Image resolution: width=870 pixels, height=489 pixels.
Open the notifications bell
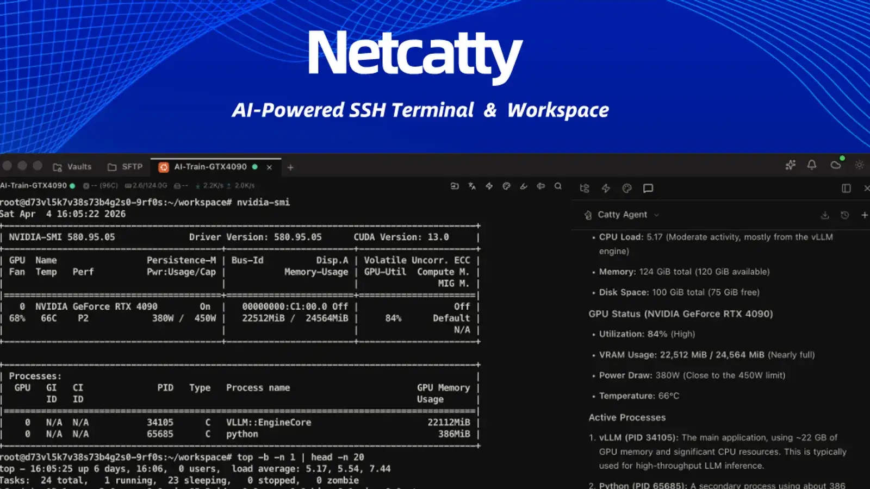[x=812, y=165]
